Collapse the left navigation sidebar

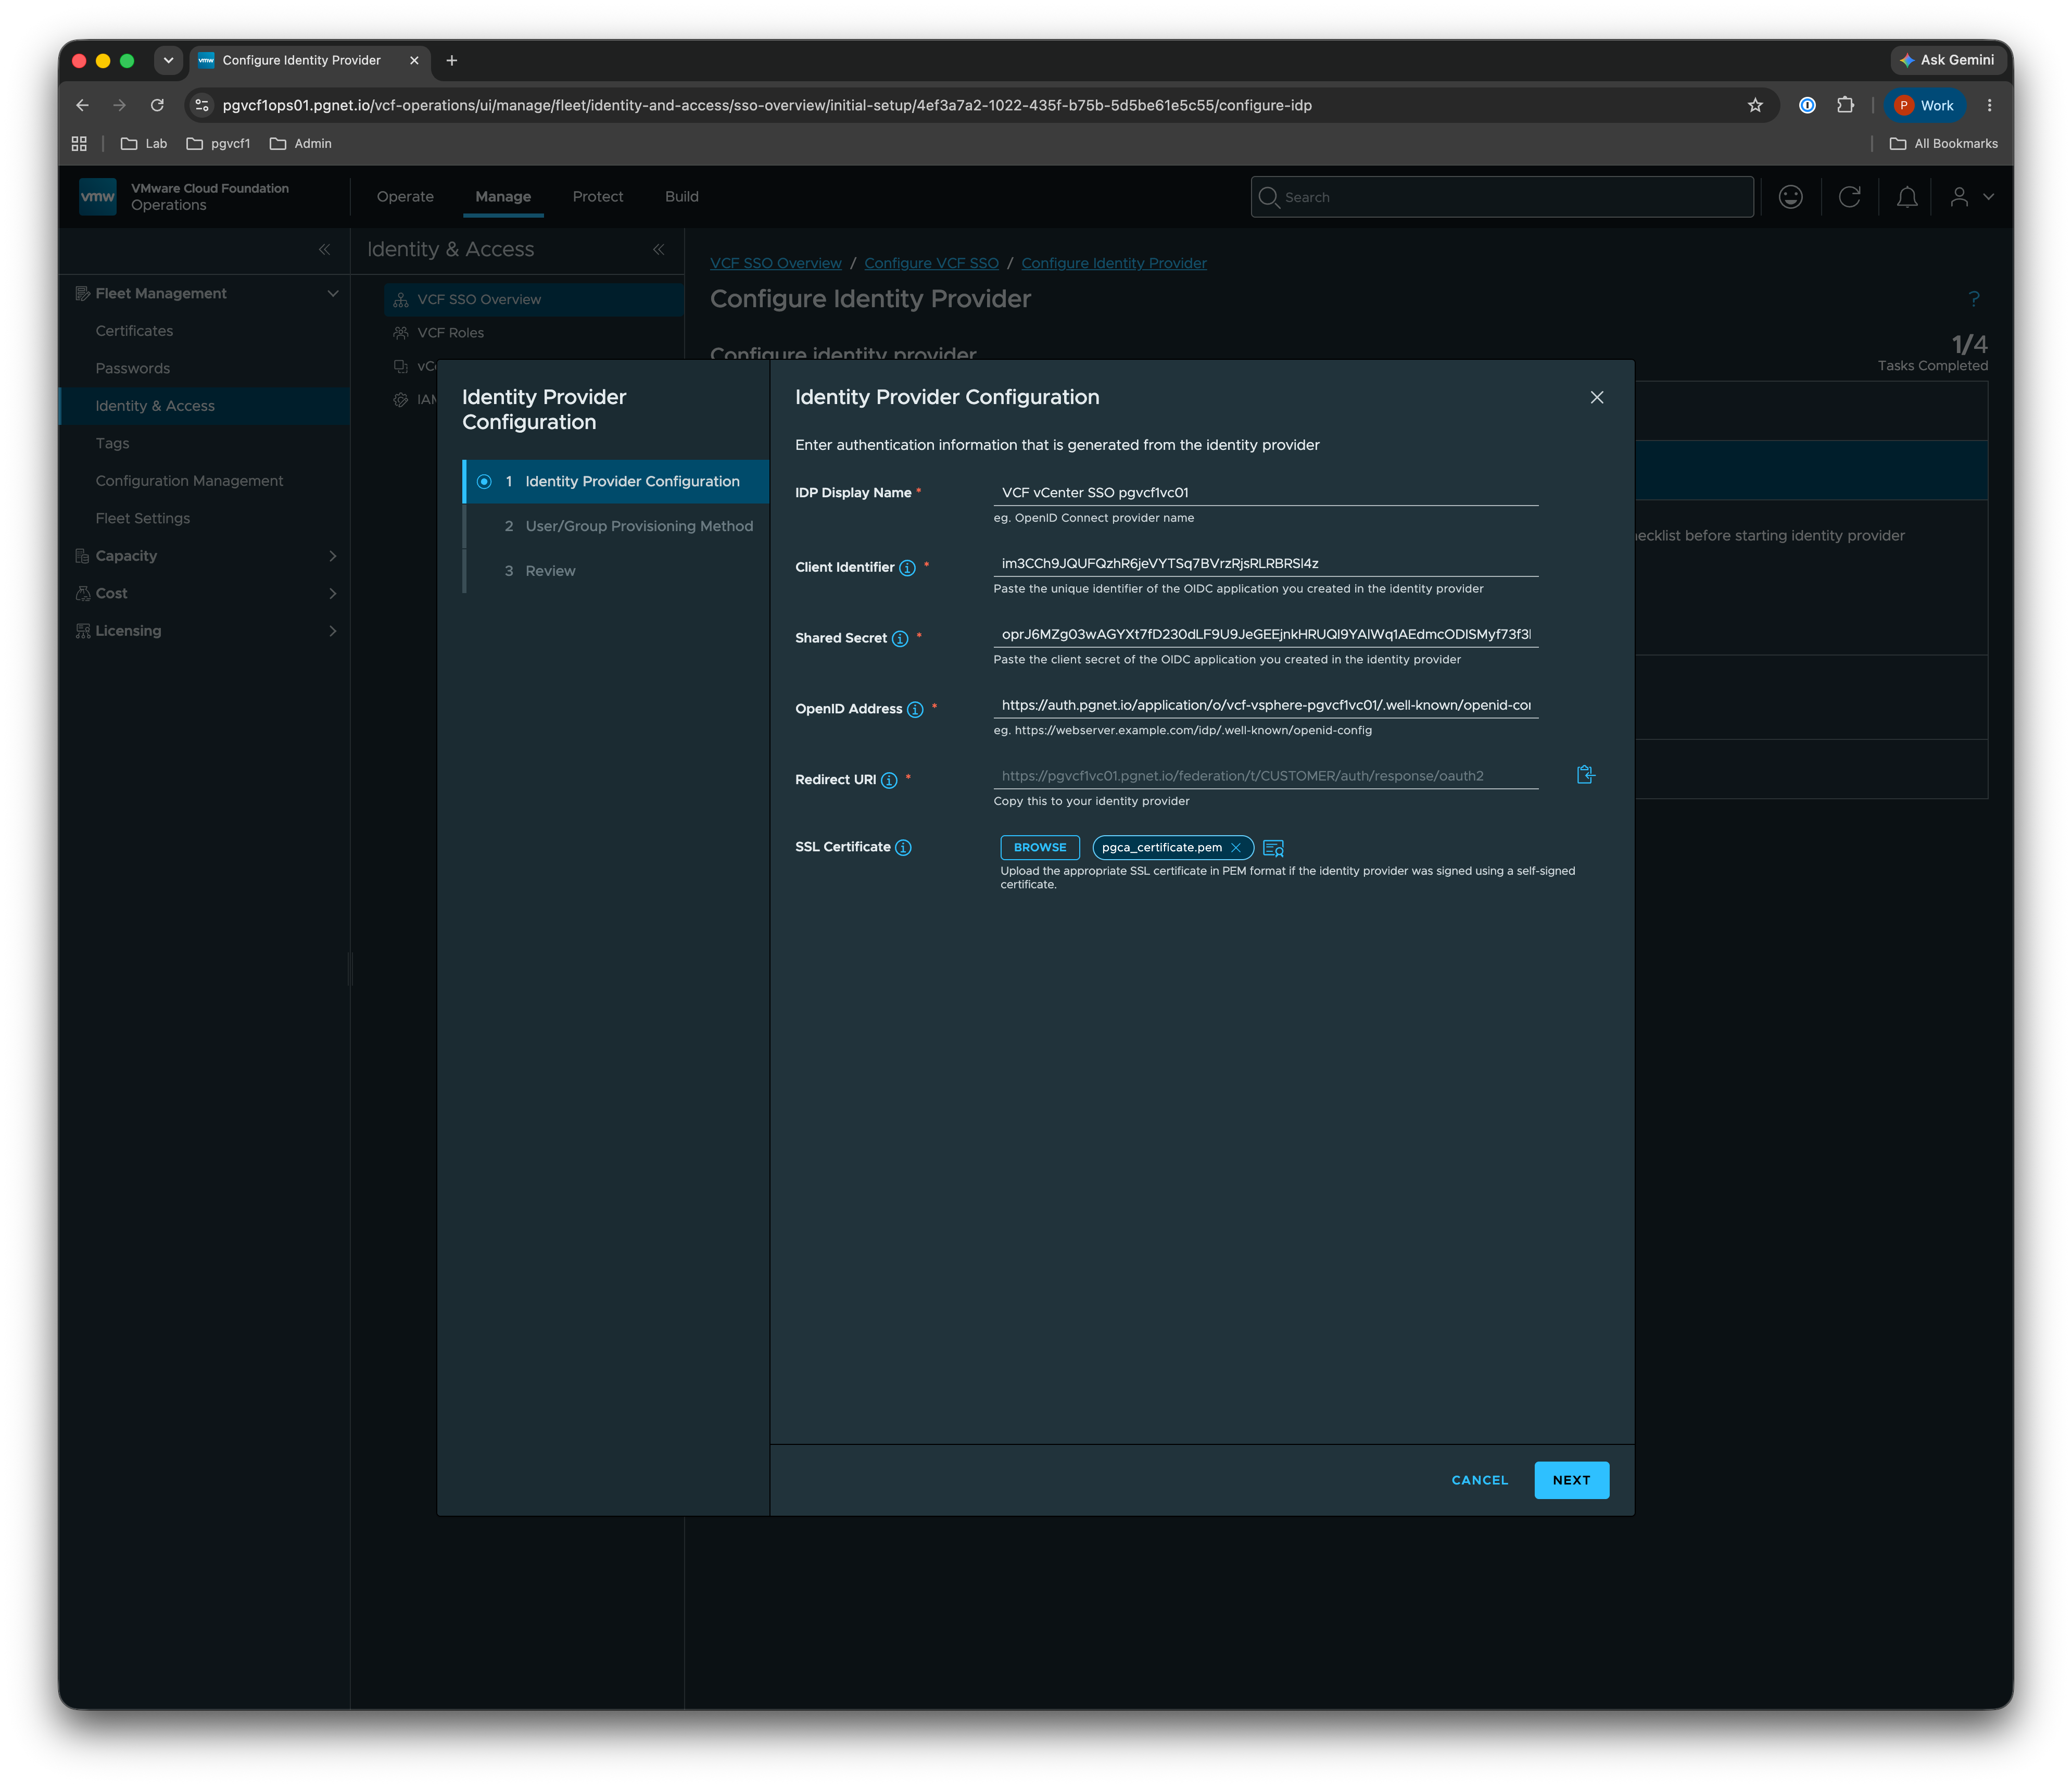[324, 250]
